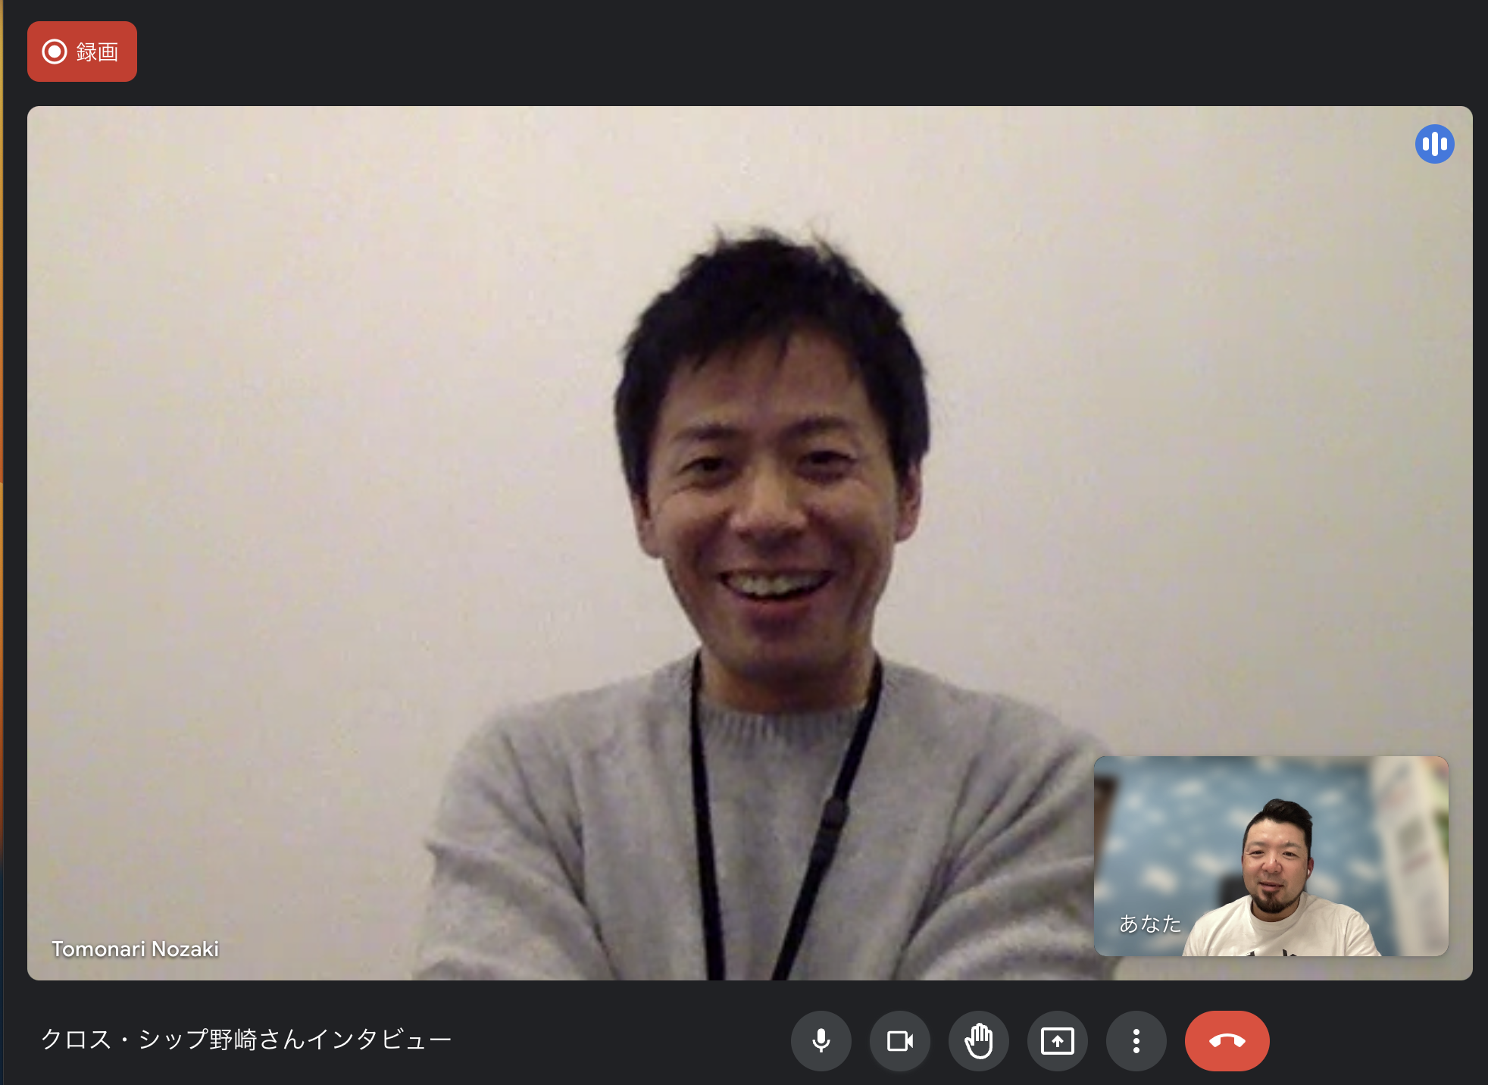Click the あなた label on self-view
Image resolution: width=1488 pixels, height=1085 pixels.
tap(1150, 924)
